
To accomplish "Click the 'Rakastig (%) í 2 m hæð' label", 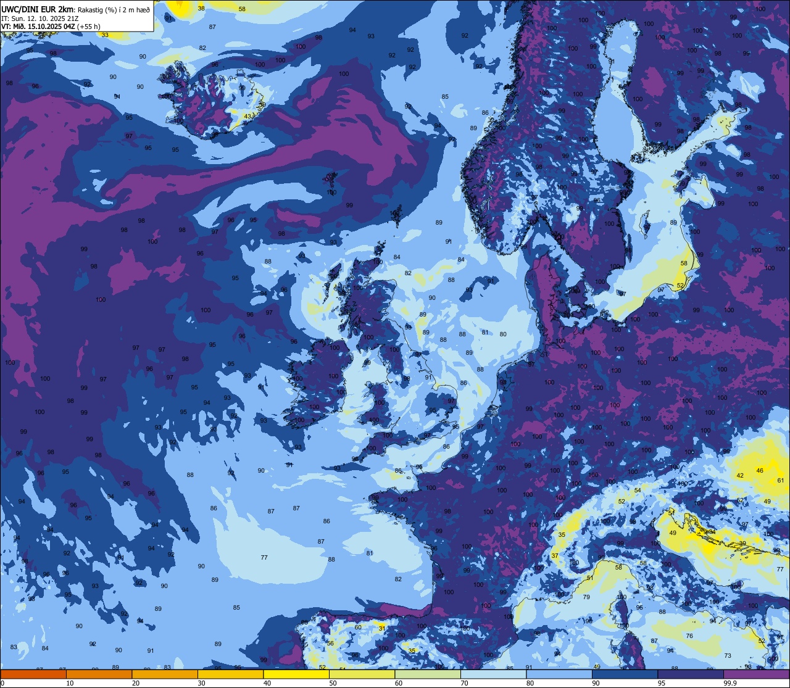I will click(114, 9).
